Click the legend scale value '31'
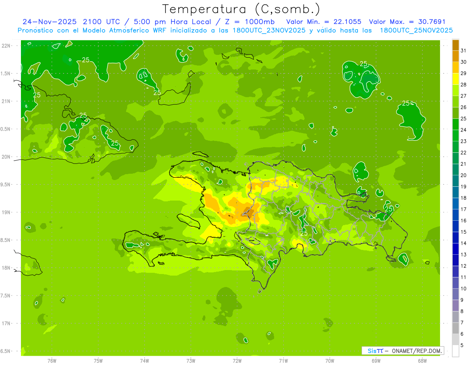The image size is (474, 366). (464, 51)
